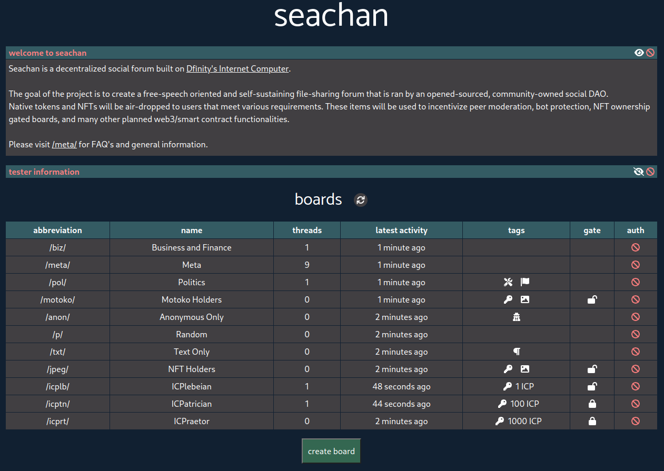
Task: Click the closed lock gate for /icptn/
Action: pyautogui.click(x=592, y=404)
